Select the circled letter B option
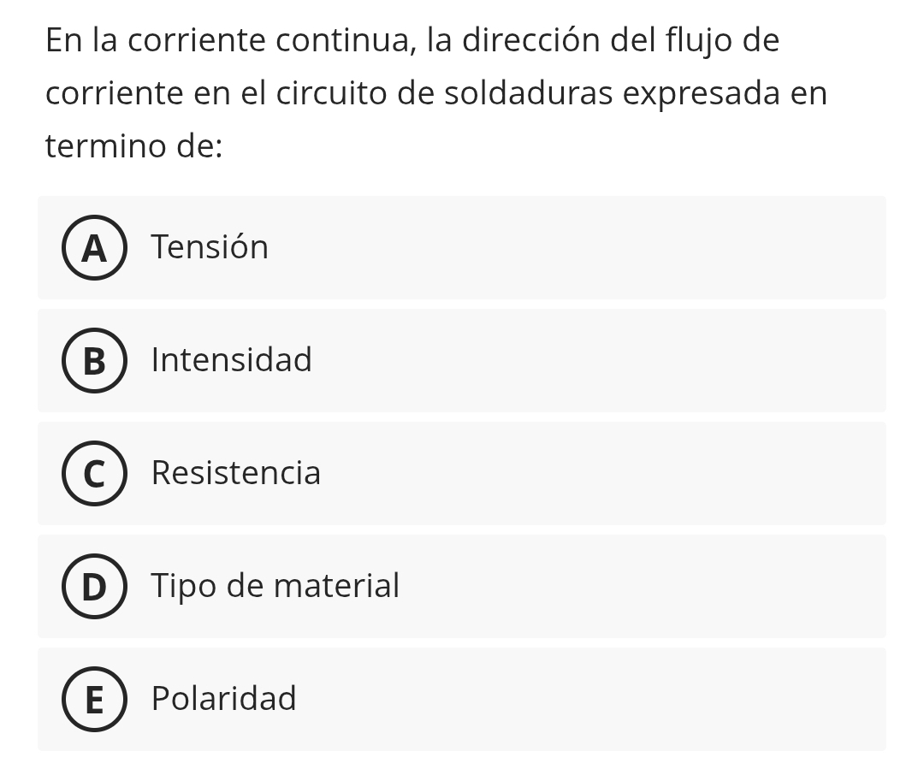The height and width of the screenshot is (763, 924). 94,361
